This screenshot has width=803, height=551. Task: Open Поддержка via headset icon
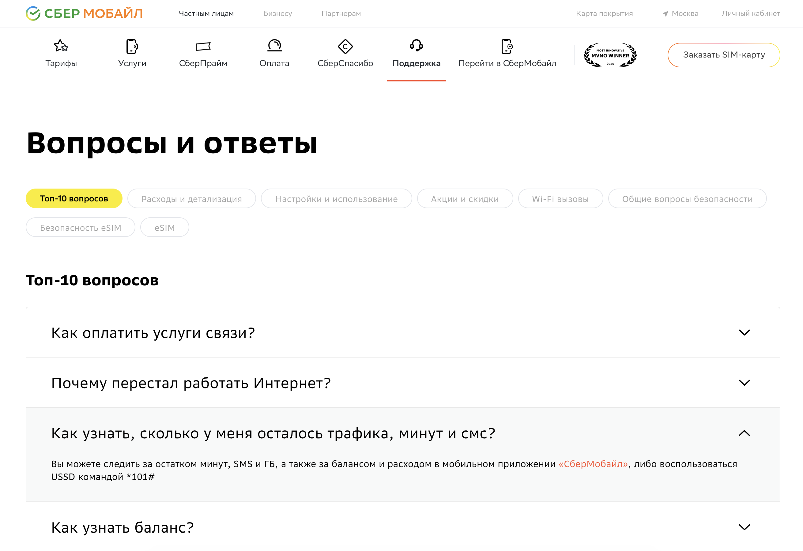417,46
